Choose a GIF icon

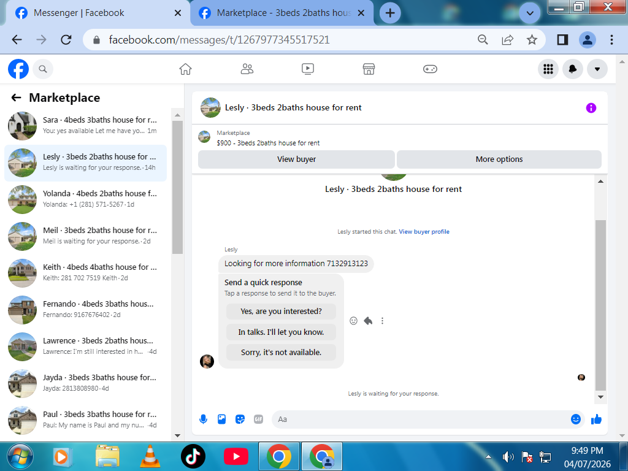259,419
